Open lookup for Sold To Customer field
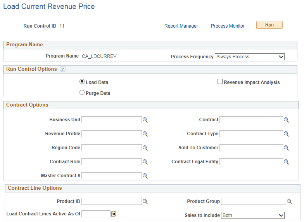Viewport: 304px width, 222px height. tap(286, 148)
